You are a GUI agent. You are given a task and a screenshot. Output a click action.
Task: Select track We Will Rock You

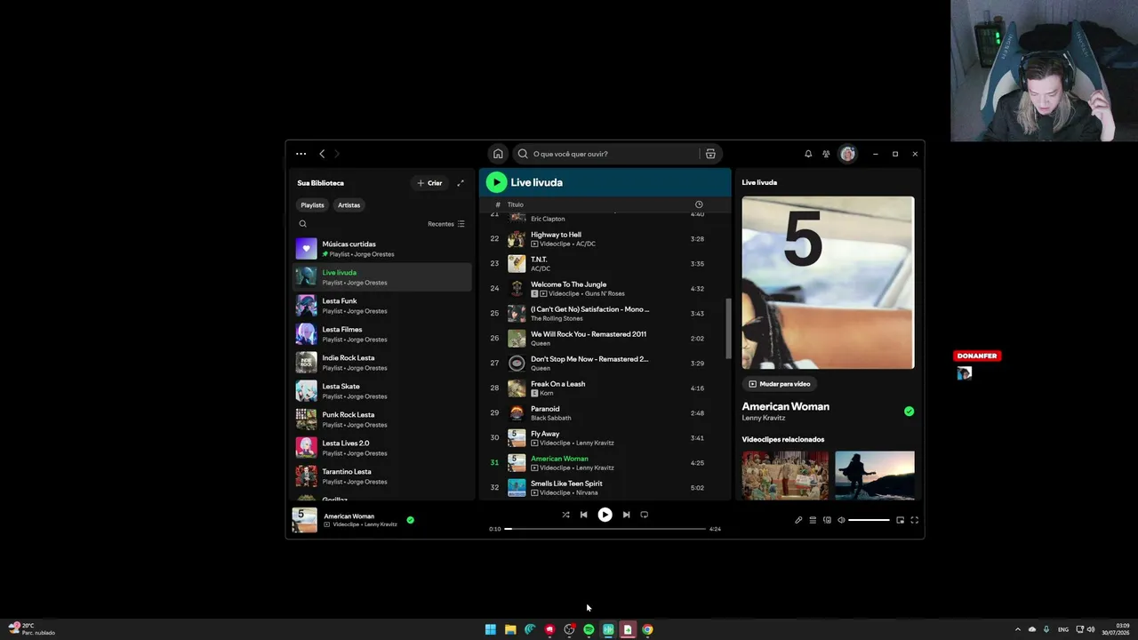click(604, 339)
